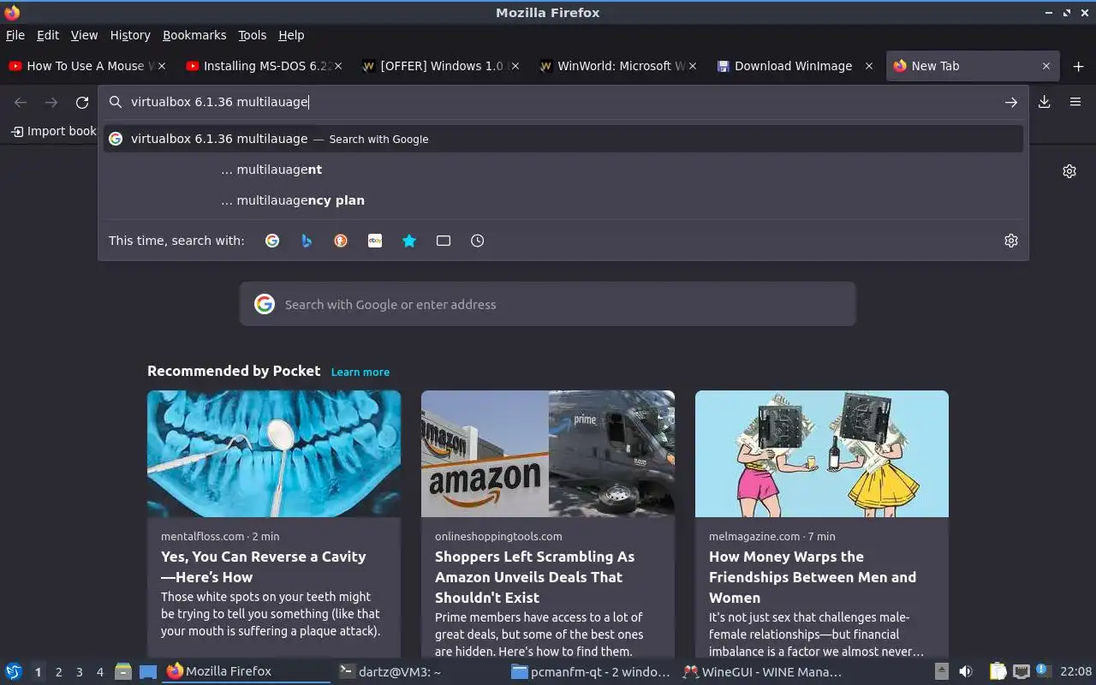Go back to the previous page
The height and width of the screenshot is (685, 1096).
click(x=21, y=102)
